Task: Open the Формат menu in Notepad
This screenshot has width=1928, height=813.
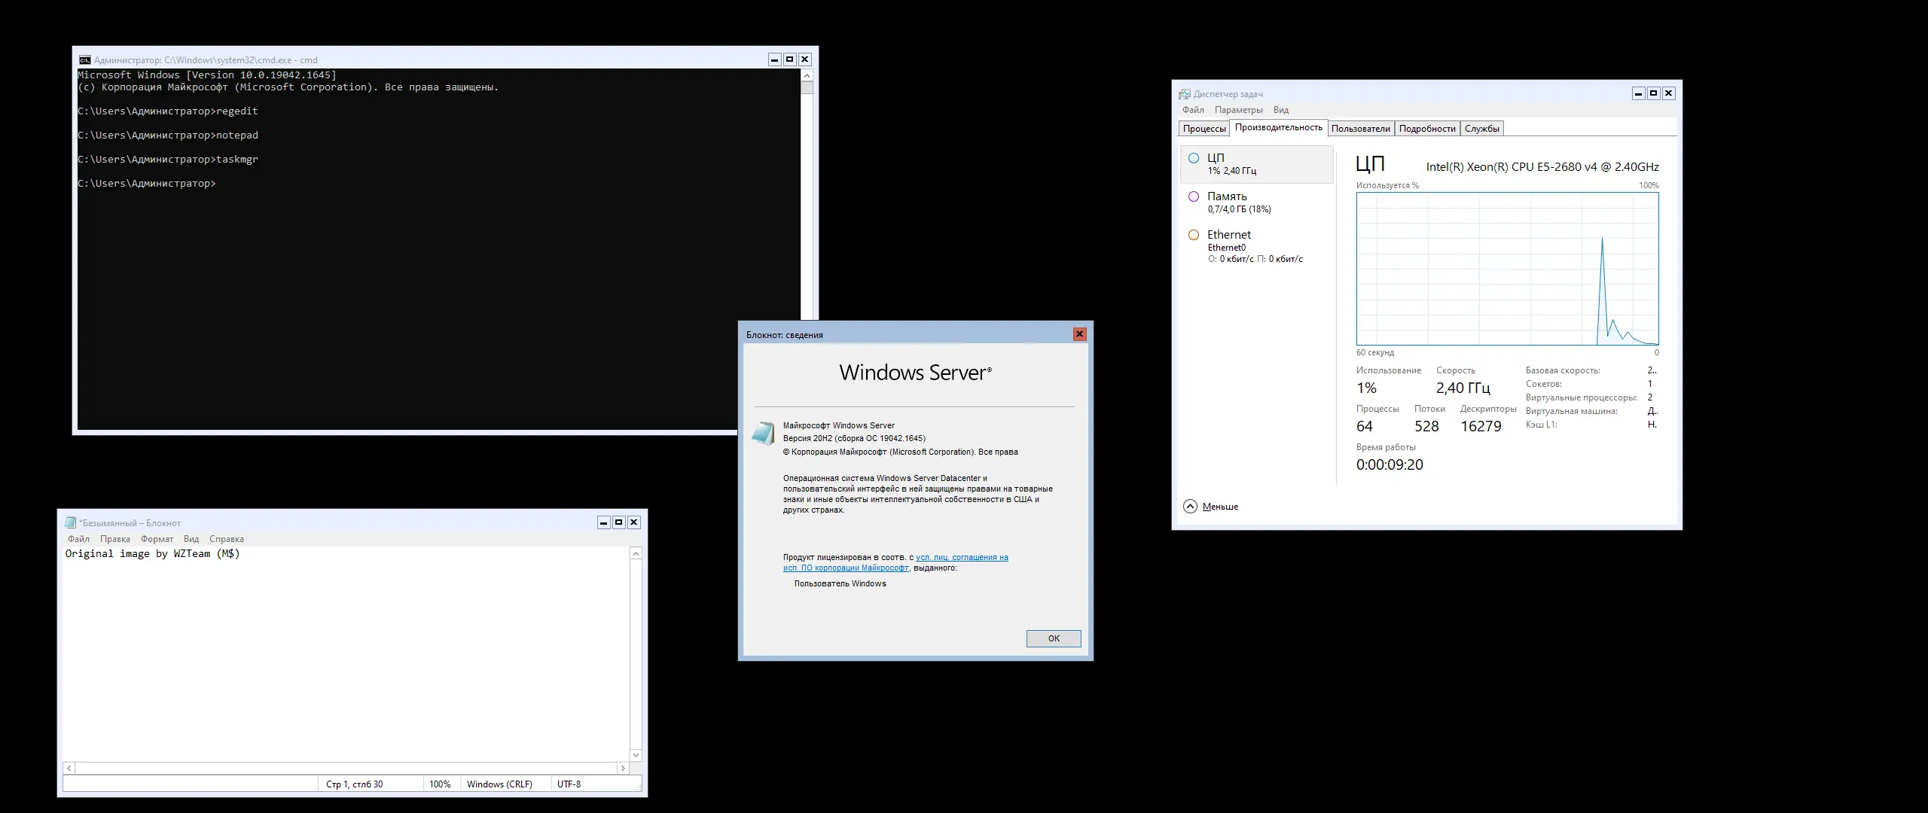Action: tap(157, 539)
